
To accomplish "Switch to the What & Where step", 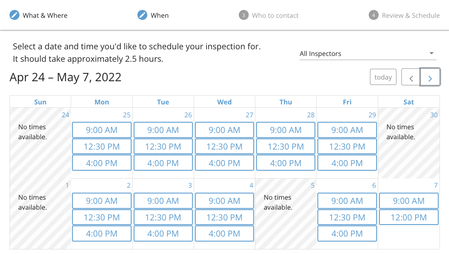I will [45, 15].
